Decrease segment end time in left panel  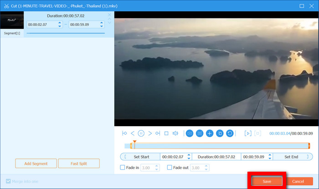pos(102,26)
